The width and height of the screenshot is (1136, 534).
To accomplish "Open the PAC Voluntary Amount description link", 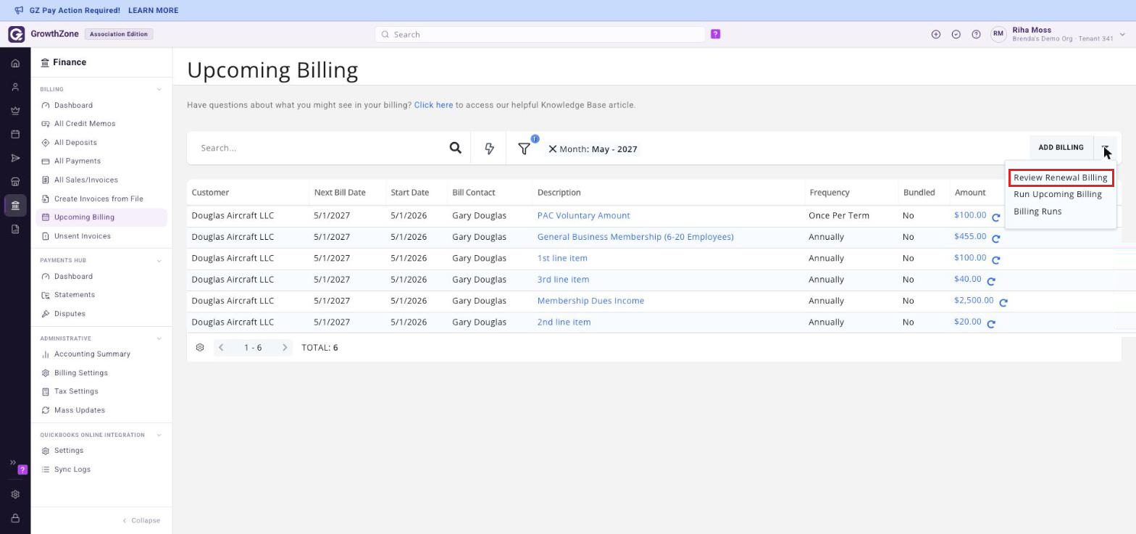I will pyautogui.click(x=583, y=216).
